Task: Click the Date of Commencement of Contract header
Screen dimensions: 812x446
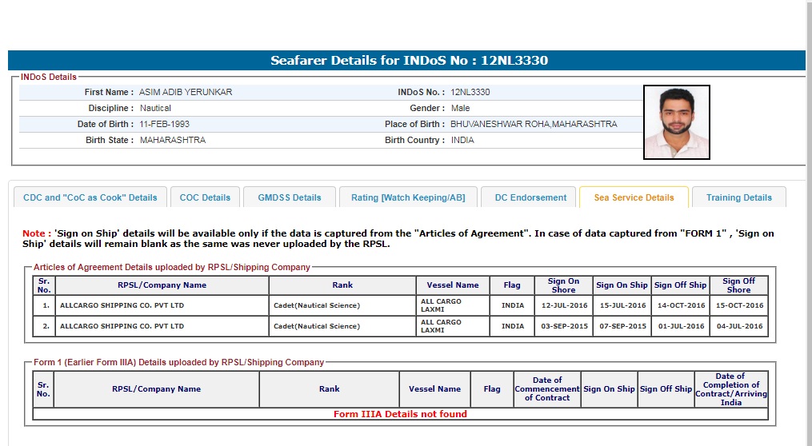Action: pos(546,389)
